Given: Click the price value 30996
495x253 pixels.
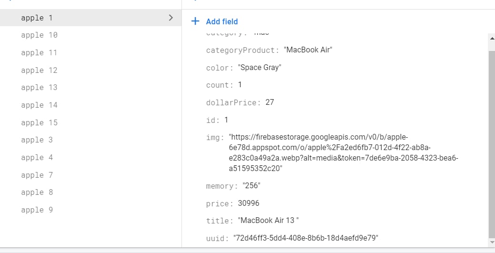Looking at the screenshot, I should [249, 203].
